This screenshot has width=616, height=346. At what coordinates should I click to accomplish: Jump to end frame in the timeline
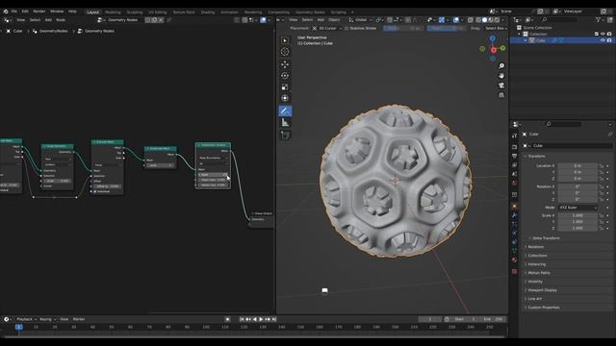274,319
